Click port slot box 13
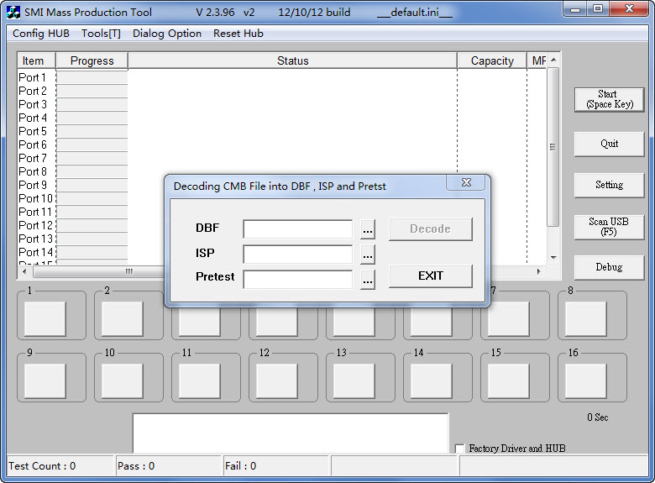The width and height of the screenshot is (655, 483). point(354,381)
